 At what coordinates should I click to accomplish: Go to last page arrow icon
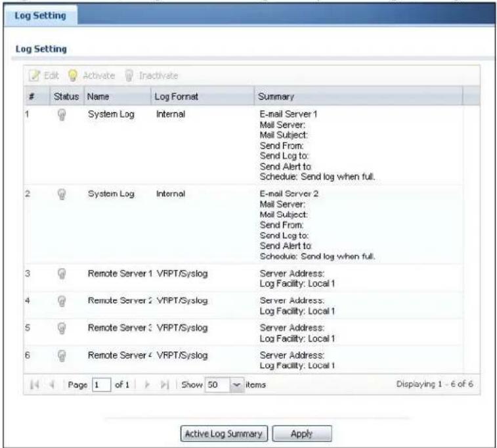click(165, 384)
